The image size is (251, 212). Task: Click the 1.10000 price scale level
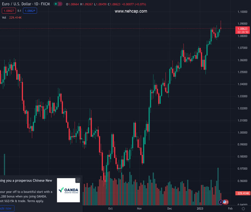(x=243, y=12)
